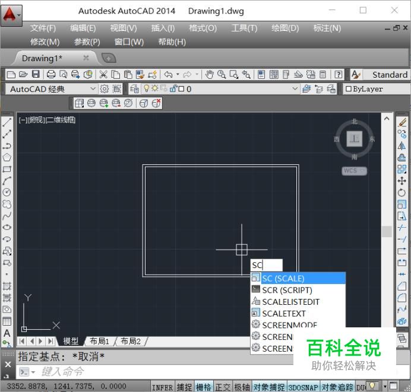Click the Copy icon in the standard toolbar
The width and height of the screenshot is (411, 392).
click(x=116, y=75)
